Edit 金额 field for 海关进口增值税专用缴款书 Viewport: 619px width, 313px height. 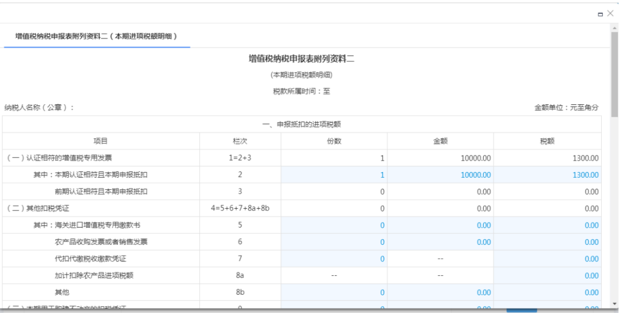pos(440,225)
